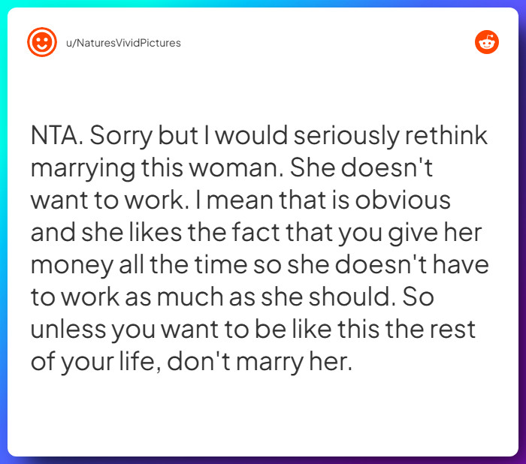This screenshot has width=526, height=464.
Task: Click the phrase 'this the rest'
Action: (407, 329)
